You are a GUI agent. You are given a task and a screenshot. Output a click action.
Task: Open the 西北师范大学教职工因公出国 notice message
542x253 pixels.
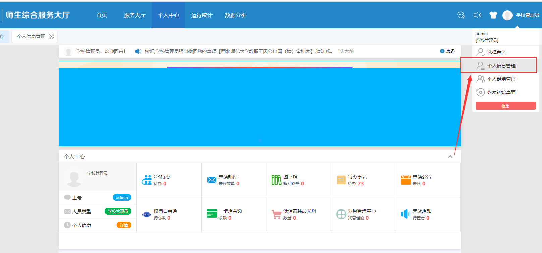coord(239,51)
